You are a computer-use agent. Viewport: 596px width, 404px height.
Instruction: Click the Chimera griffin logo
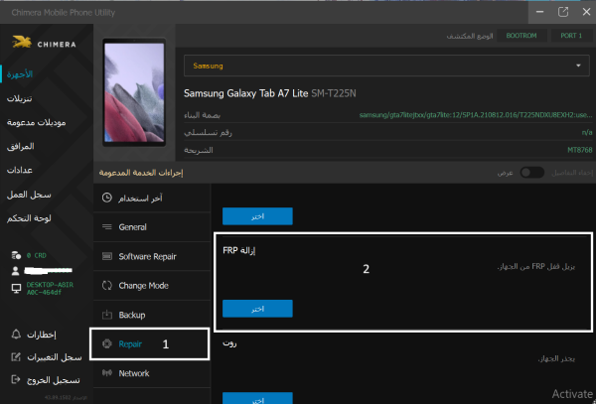click(22, 42)
